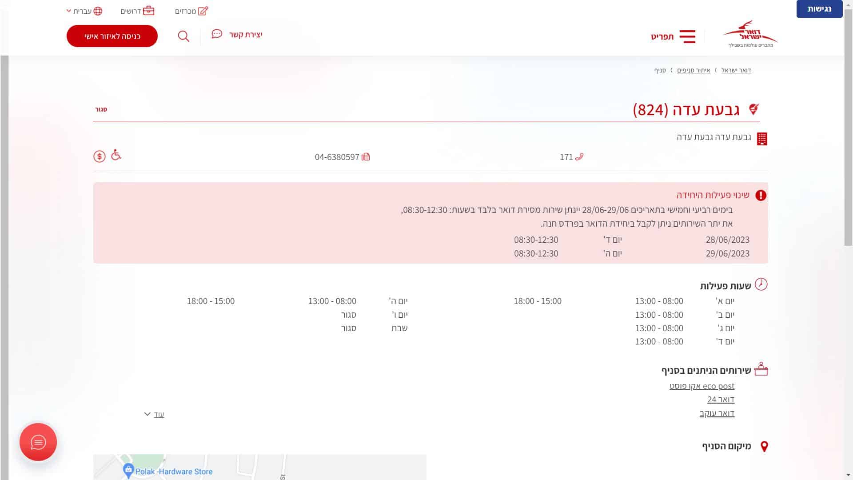Click the date 28/06/2023
The width and height of the screenshot is (853, 480).
pos(728,240)
